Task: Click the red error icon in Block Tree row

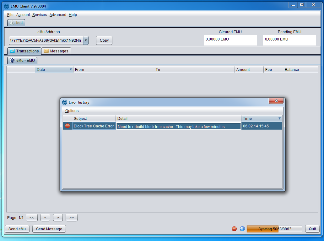Action: 67,126
